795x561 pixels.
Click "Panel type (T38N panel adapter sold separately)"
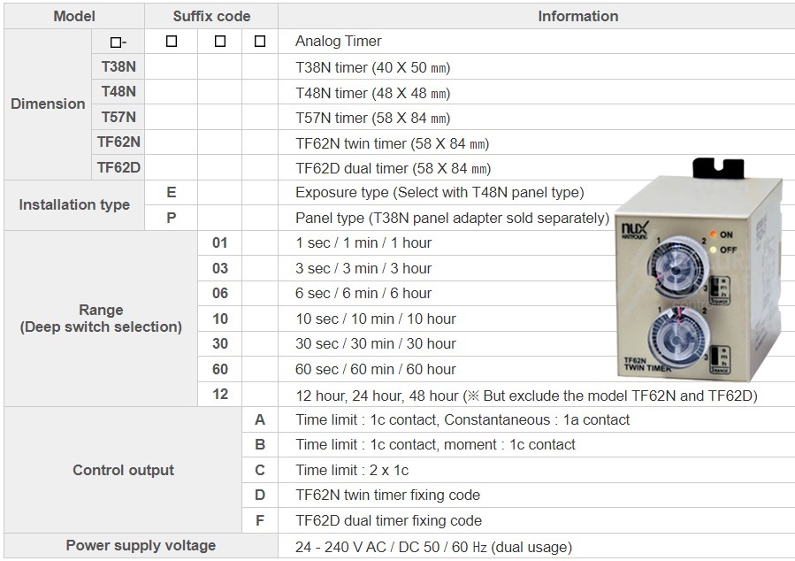452,218
